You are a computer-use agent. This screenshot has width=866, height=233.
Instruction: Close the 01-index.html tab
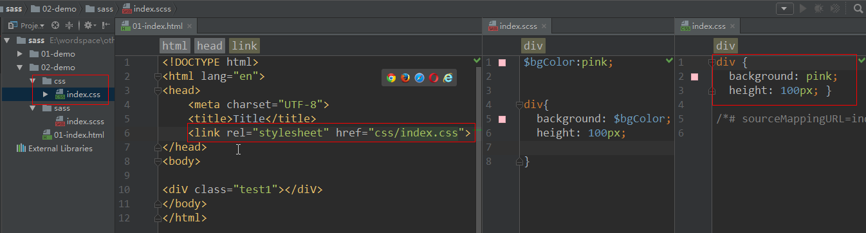coord(189,27)
